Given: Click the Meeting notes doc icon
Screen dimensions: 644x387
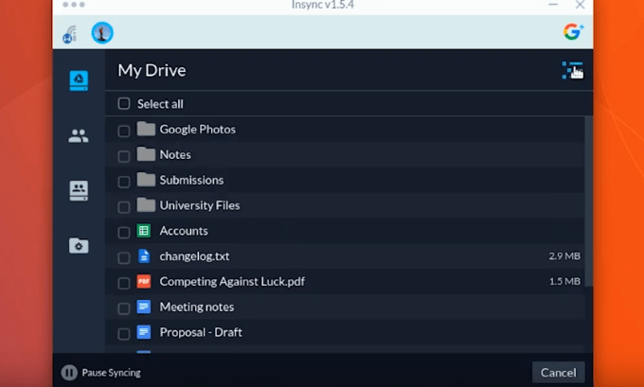Looking at the screenshot, I should pos(144,307).
